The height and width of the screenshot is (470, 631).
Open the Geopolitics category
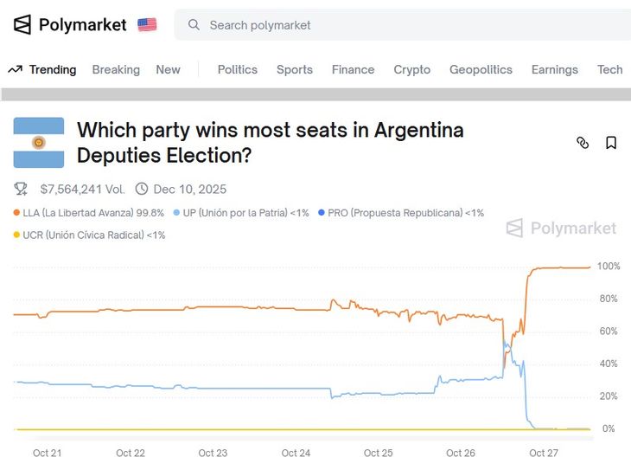tap(481, 69)
